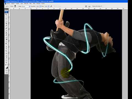Select the Brush tool in toolbox

click(6, 31)
